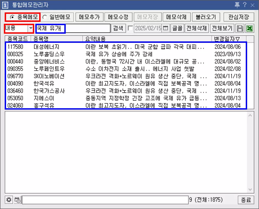The height and width of the screenshot is (209, 259).
Task: Click the pin icon in title bar
Action: (237, 5)
